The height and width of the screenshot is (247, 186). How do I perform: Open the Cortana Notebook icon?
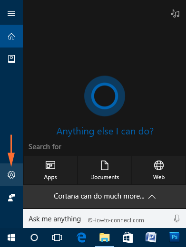(x=11, y=59)
